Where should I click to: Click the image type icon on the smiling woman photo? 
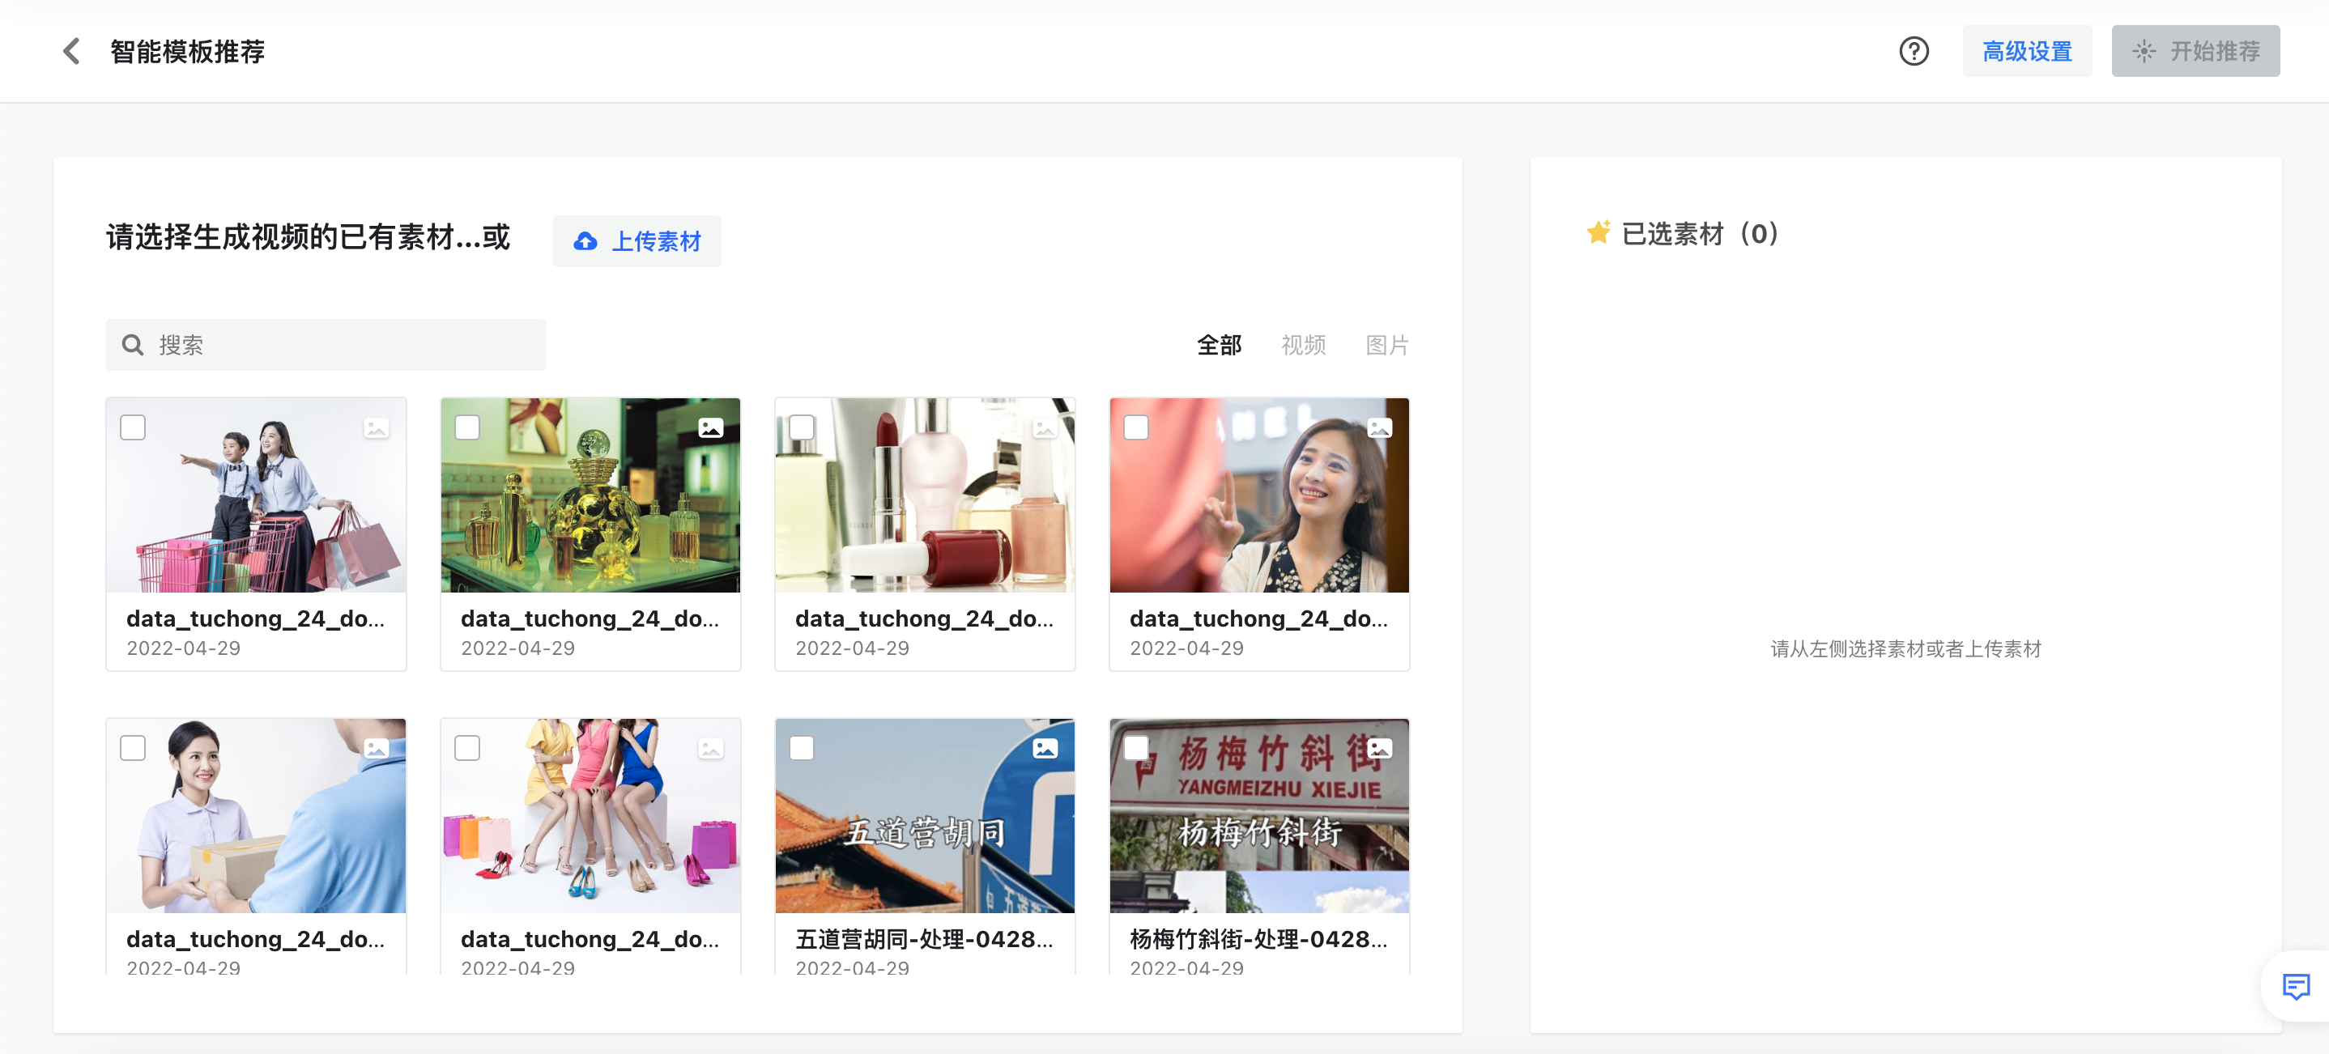tap(1380, 427)
